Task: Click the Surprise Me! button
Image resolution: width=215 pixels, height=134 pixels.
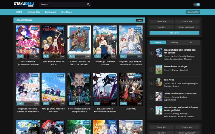Action: pyautogui.click(x=193, y=12)
